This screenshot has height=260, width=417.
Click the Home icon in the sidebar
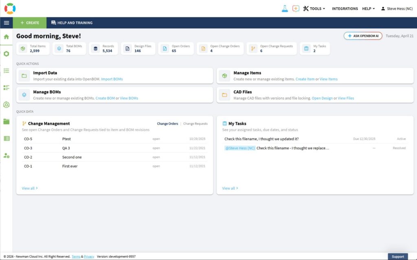pos(6,37)
